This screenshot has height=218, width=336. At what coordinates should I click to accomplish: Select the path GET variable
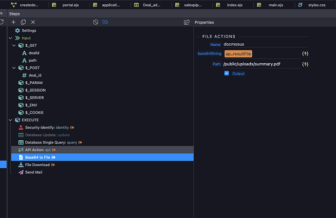coord(33,60)
